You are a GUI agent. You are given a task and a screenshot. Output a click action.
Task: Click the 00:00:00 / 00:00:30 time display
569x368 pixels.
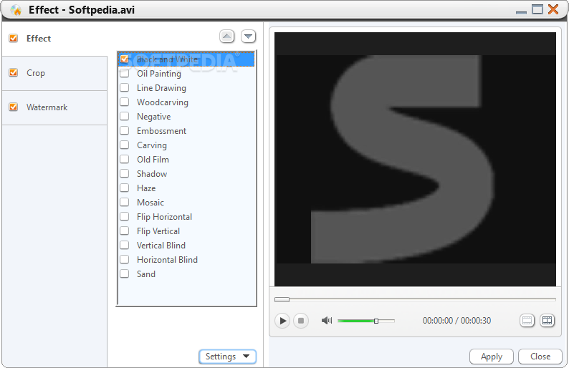click(456, 321)
